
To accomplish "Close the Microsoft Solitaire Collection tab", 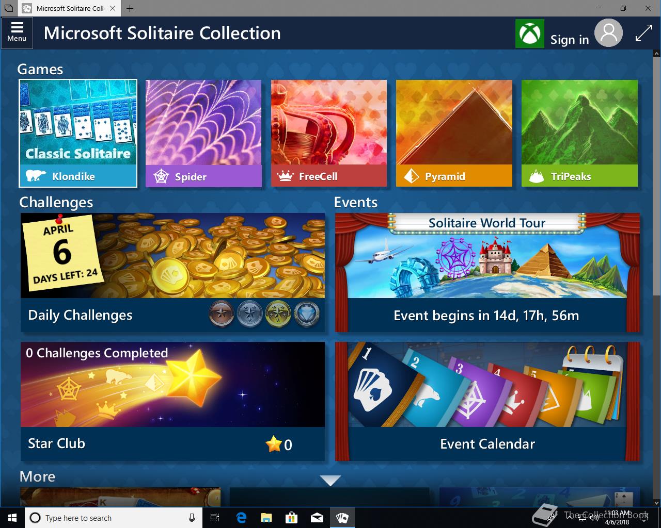I will tap(113, 8).
